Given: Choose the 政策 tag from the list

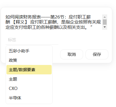Looking at the screenshot, I should coord(29,60).
